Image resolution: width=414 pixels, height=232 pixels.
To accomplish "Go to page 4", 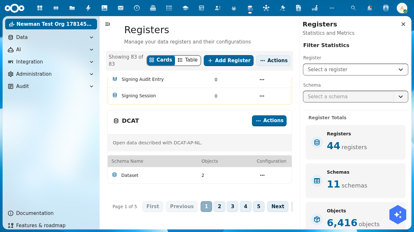I will (x=245, y=207).
